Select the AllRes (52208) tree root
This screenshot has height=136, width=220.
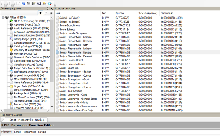click(x=18, y=18)
